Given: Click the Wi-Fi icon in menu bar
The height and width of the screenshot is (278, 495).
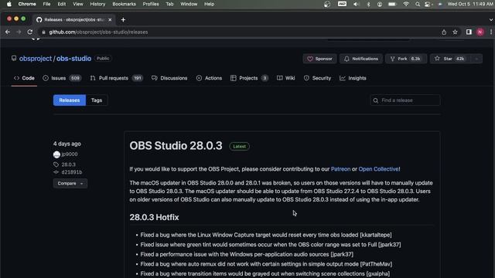Looking at the screenshot, I should click(x=406, y=4).
